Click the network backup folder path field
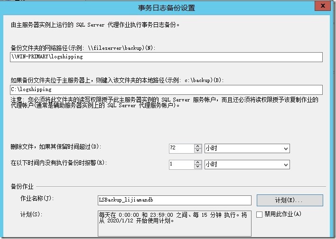Image resolution: width=336 pixels, height=239 pixels. pyautogui.click(x=166, y=57)
